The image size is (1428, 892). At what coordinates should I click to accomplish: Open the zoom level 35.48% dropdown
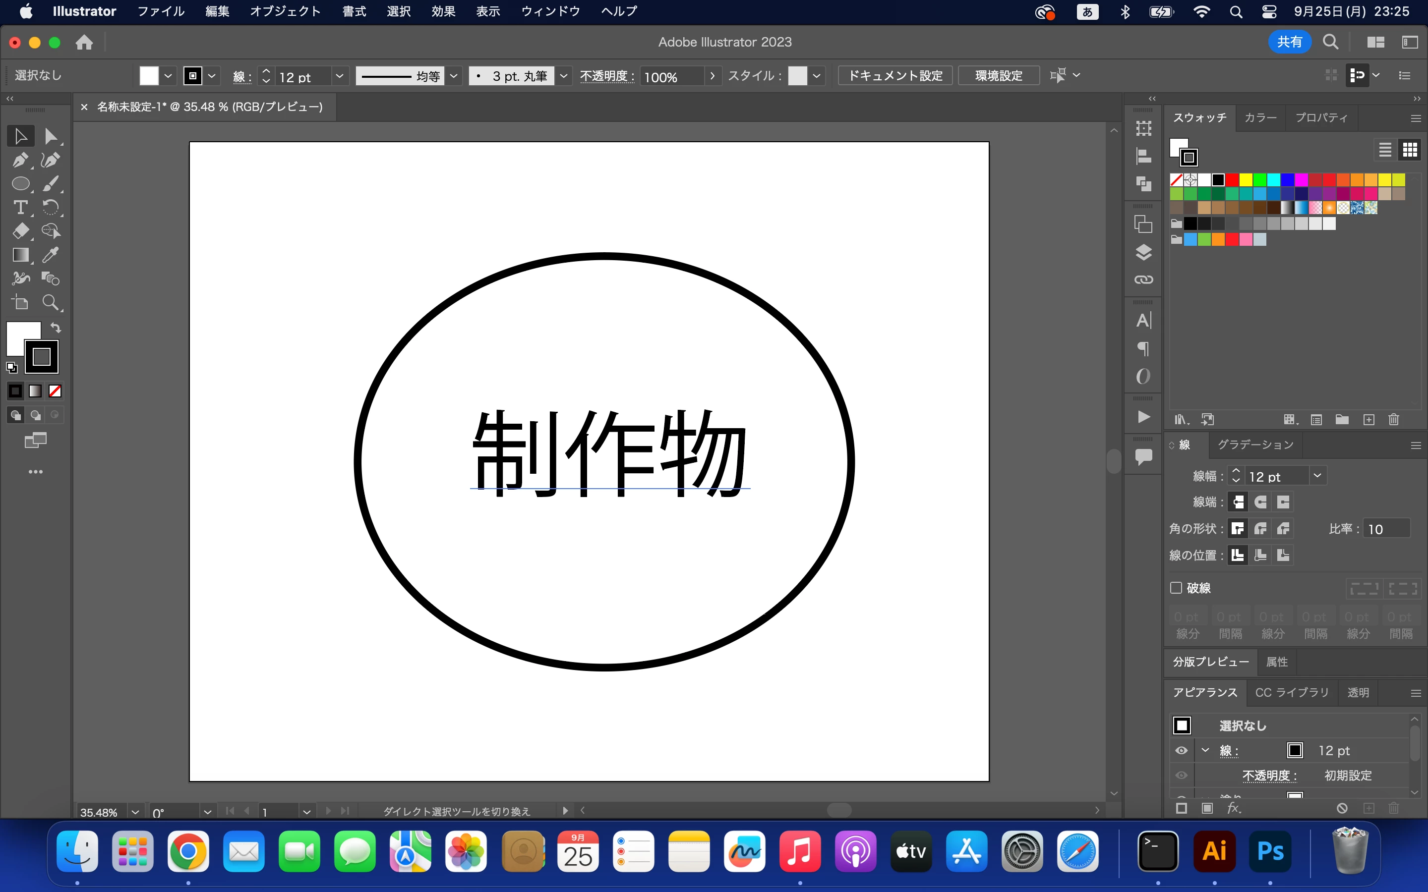(x=135, y=812)
